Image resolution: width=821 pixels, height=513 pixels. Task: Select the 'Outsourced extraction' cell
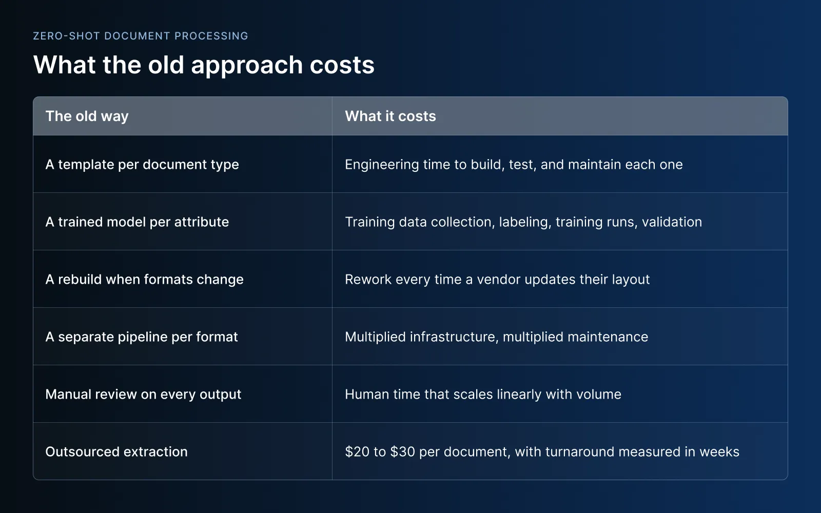click(x=183, y=451)
